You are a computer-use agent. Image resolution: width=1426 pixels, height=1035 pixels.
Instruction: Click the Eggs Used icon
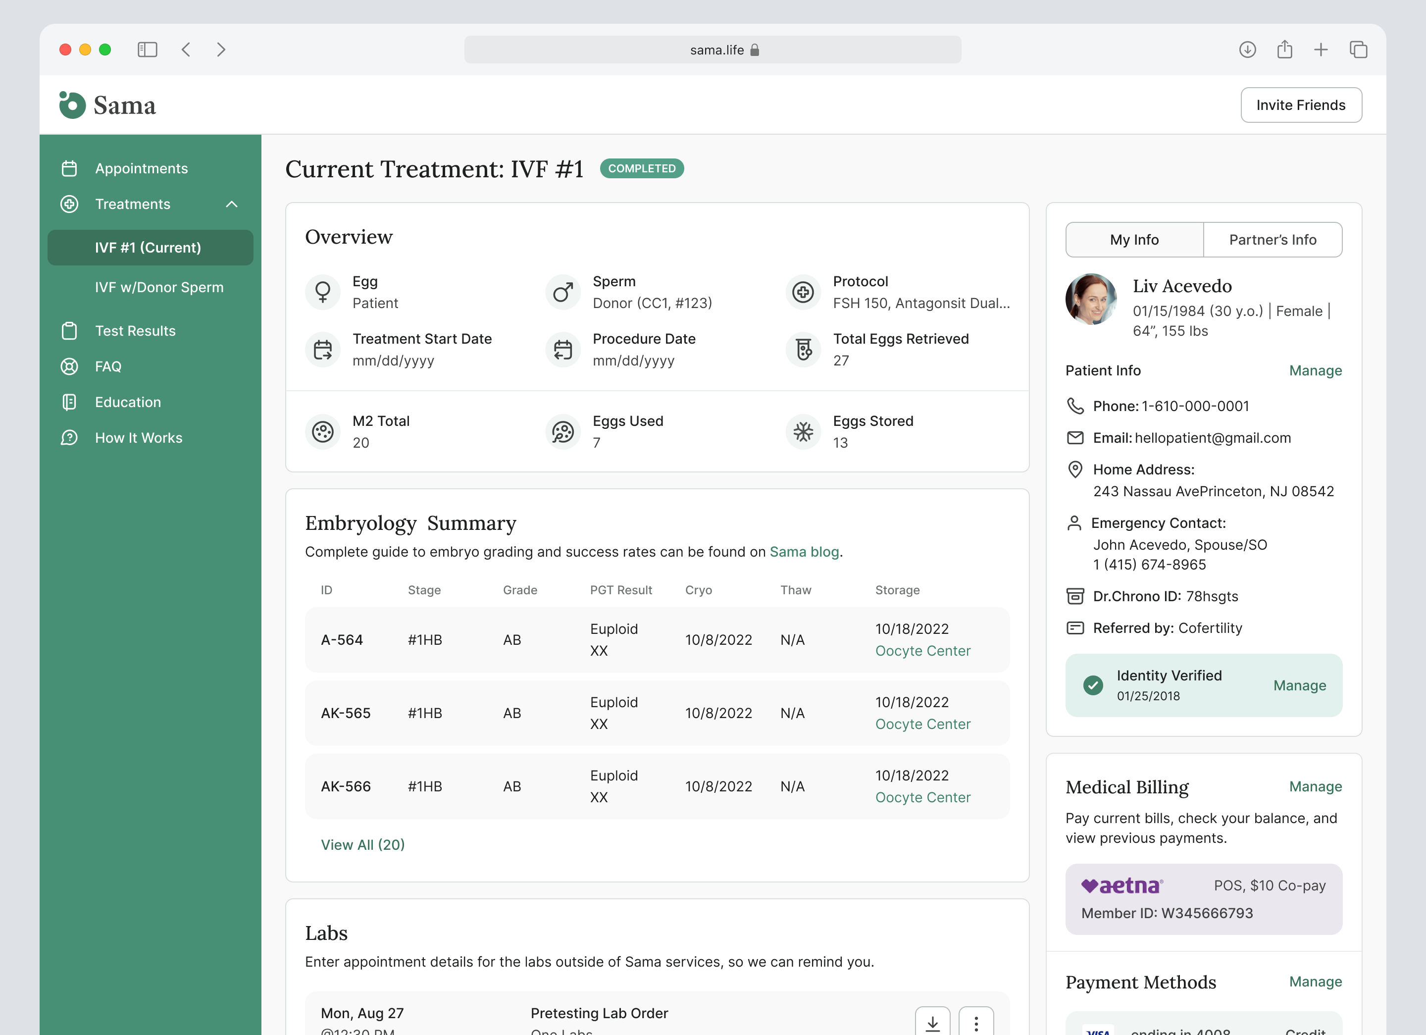coord(563,431)
